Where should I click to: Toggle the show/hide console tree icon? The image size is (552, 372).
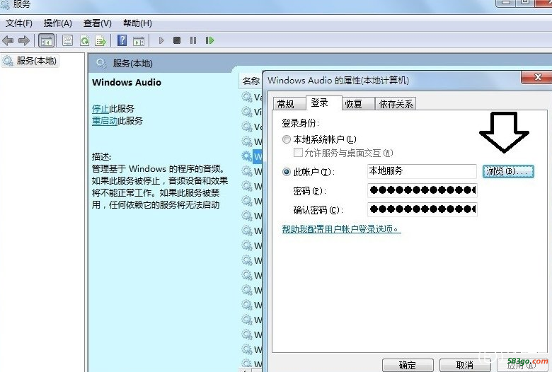click(x=47, y=41)
